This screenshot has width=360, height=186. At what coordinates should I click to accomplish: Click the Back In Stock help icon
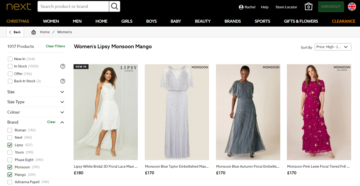(x=63, y=81)
